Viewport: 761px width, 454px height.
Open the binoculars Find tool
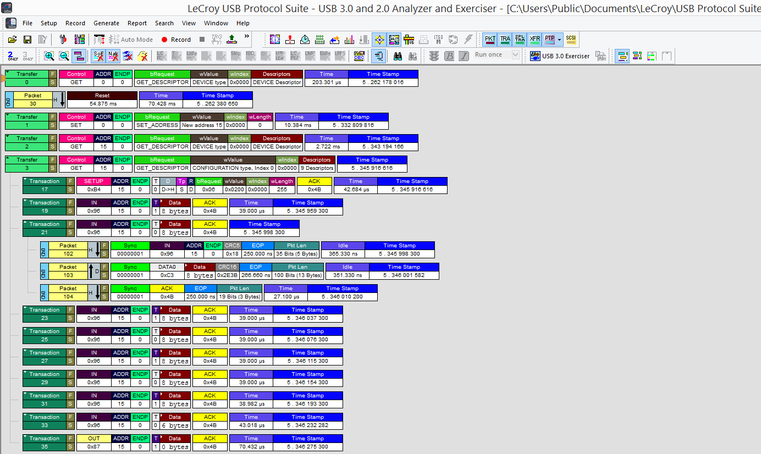tap(398, 56)
